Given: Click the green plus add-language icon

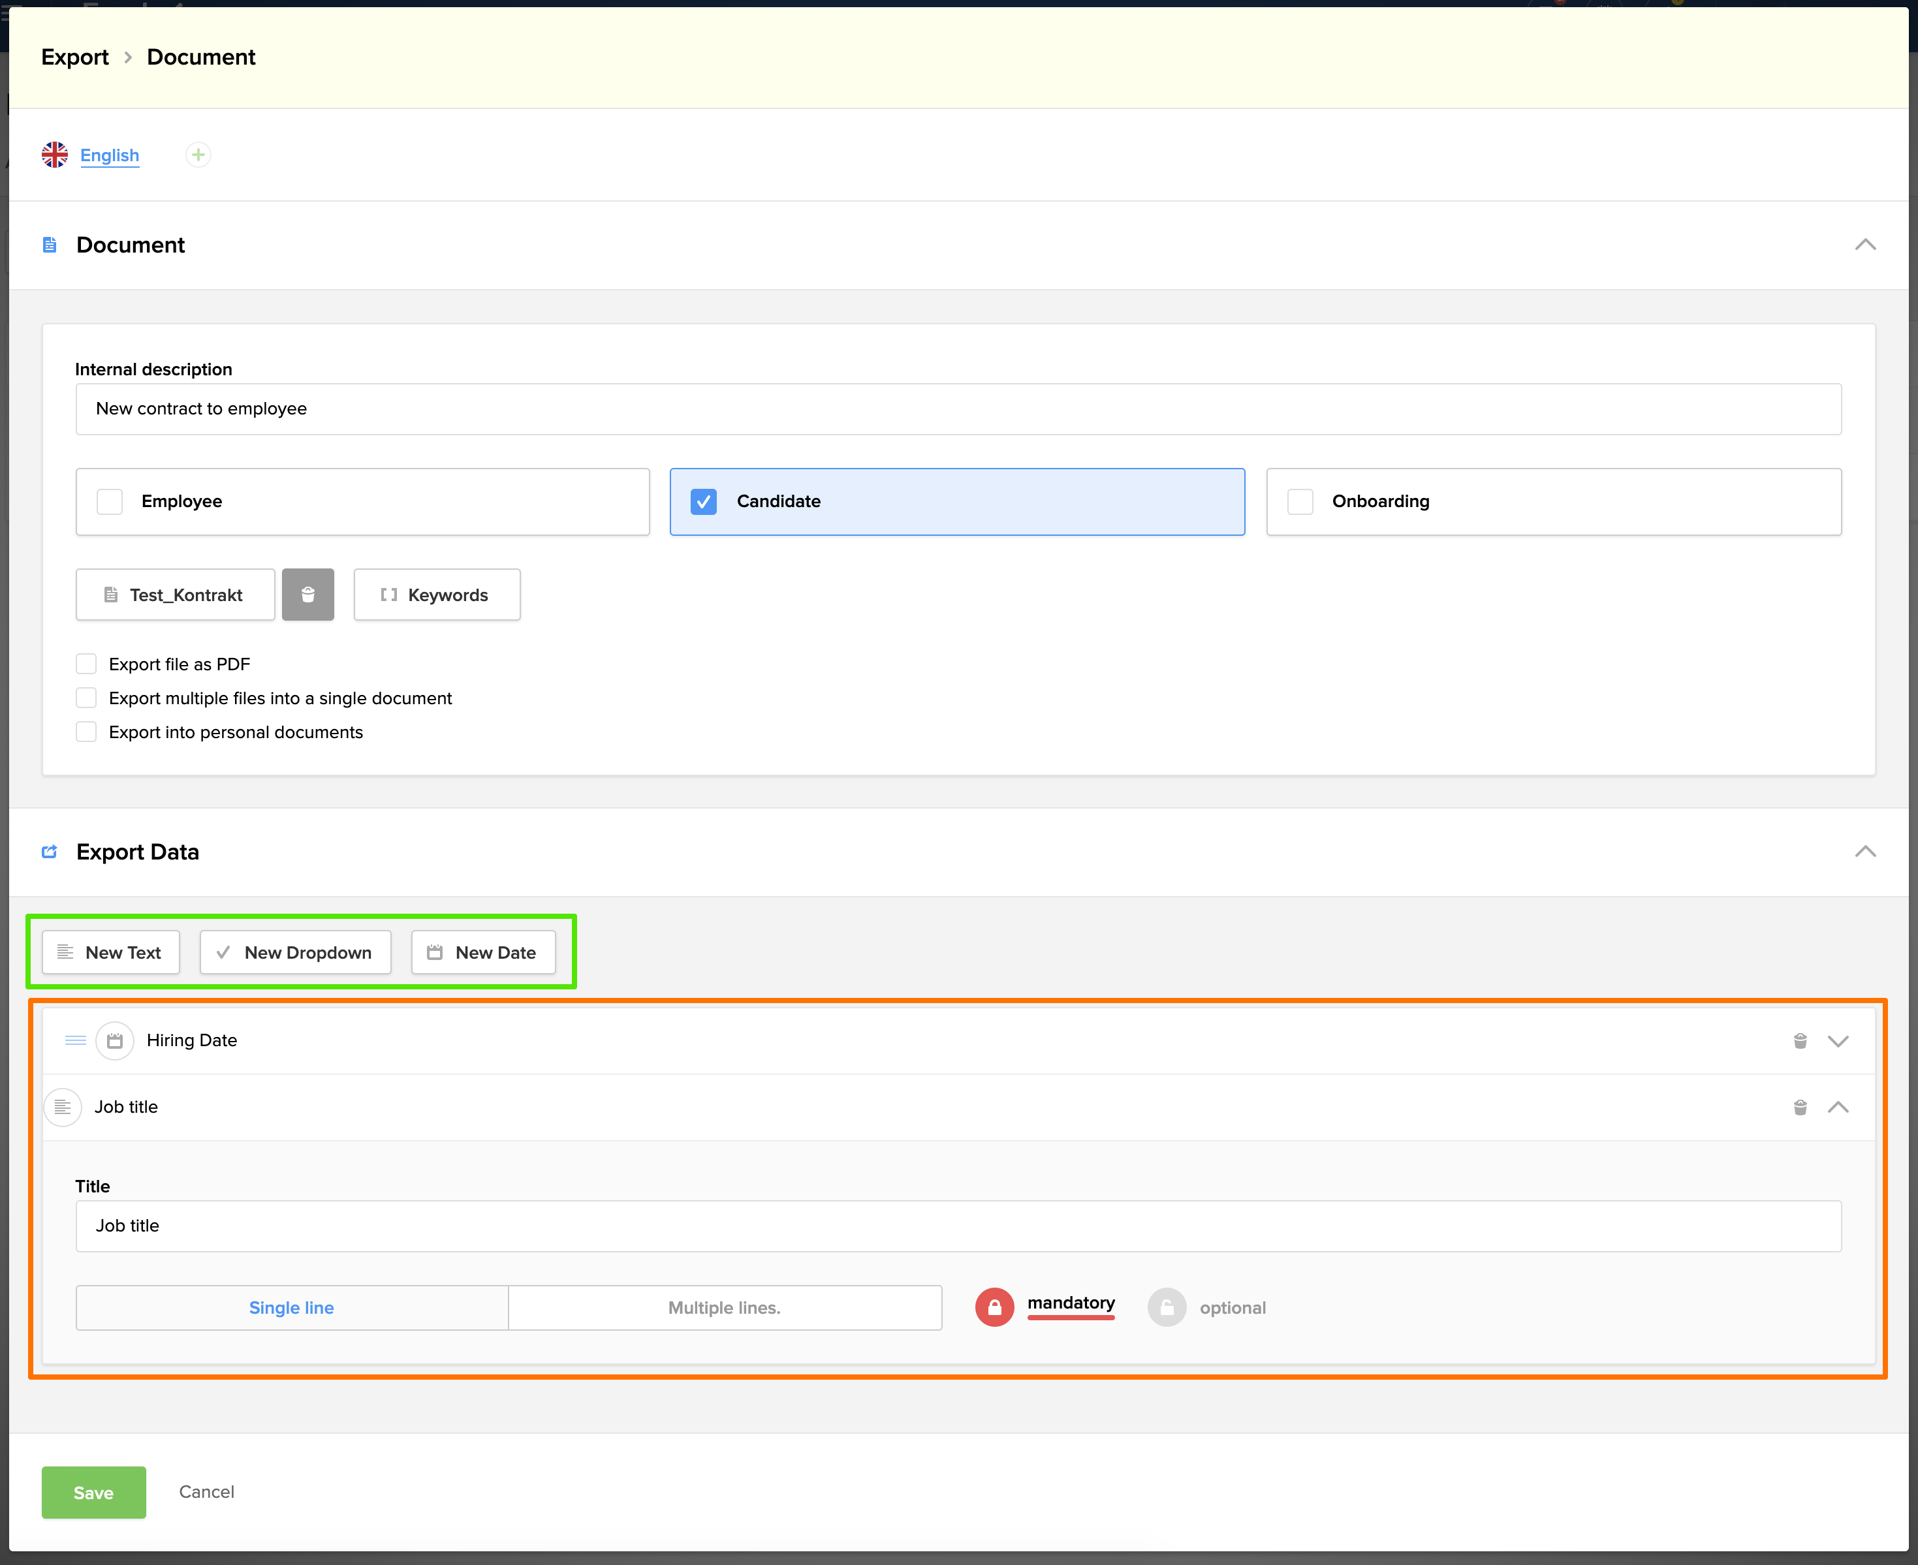Looking at the screenshot, I should pyautogui.click(x=198, y=155).
